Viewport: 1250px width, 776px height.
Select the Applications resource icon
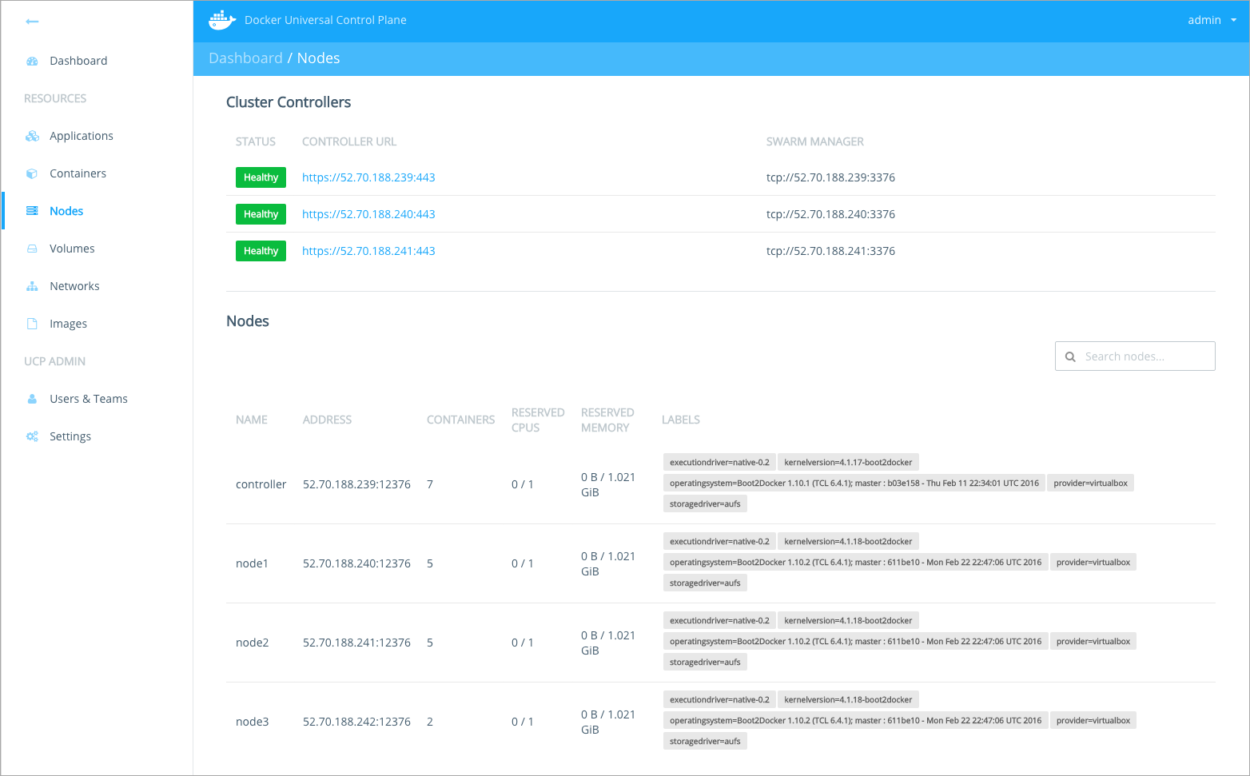[32, 135]
